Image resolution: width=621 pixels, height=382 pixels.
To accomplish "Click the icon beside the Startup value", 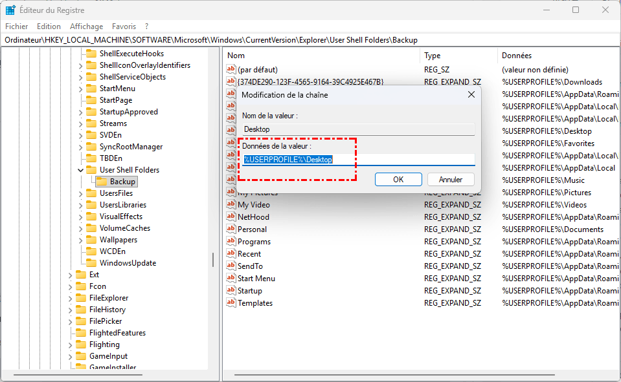I will point(231,291).
